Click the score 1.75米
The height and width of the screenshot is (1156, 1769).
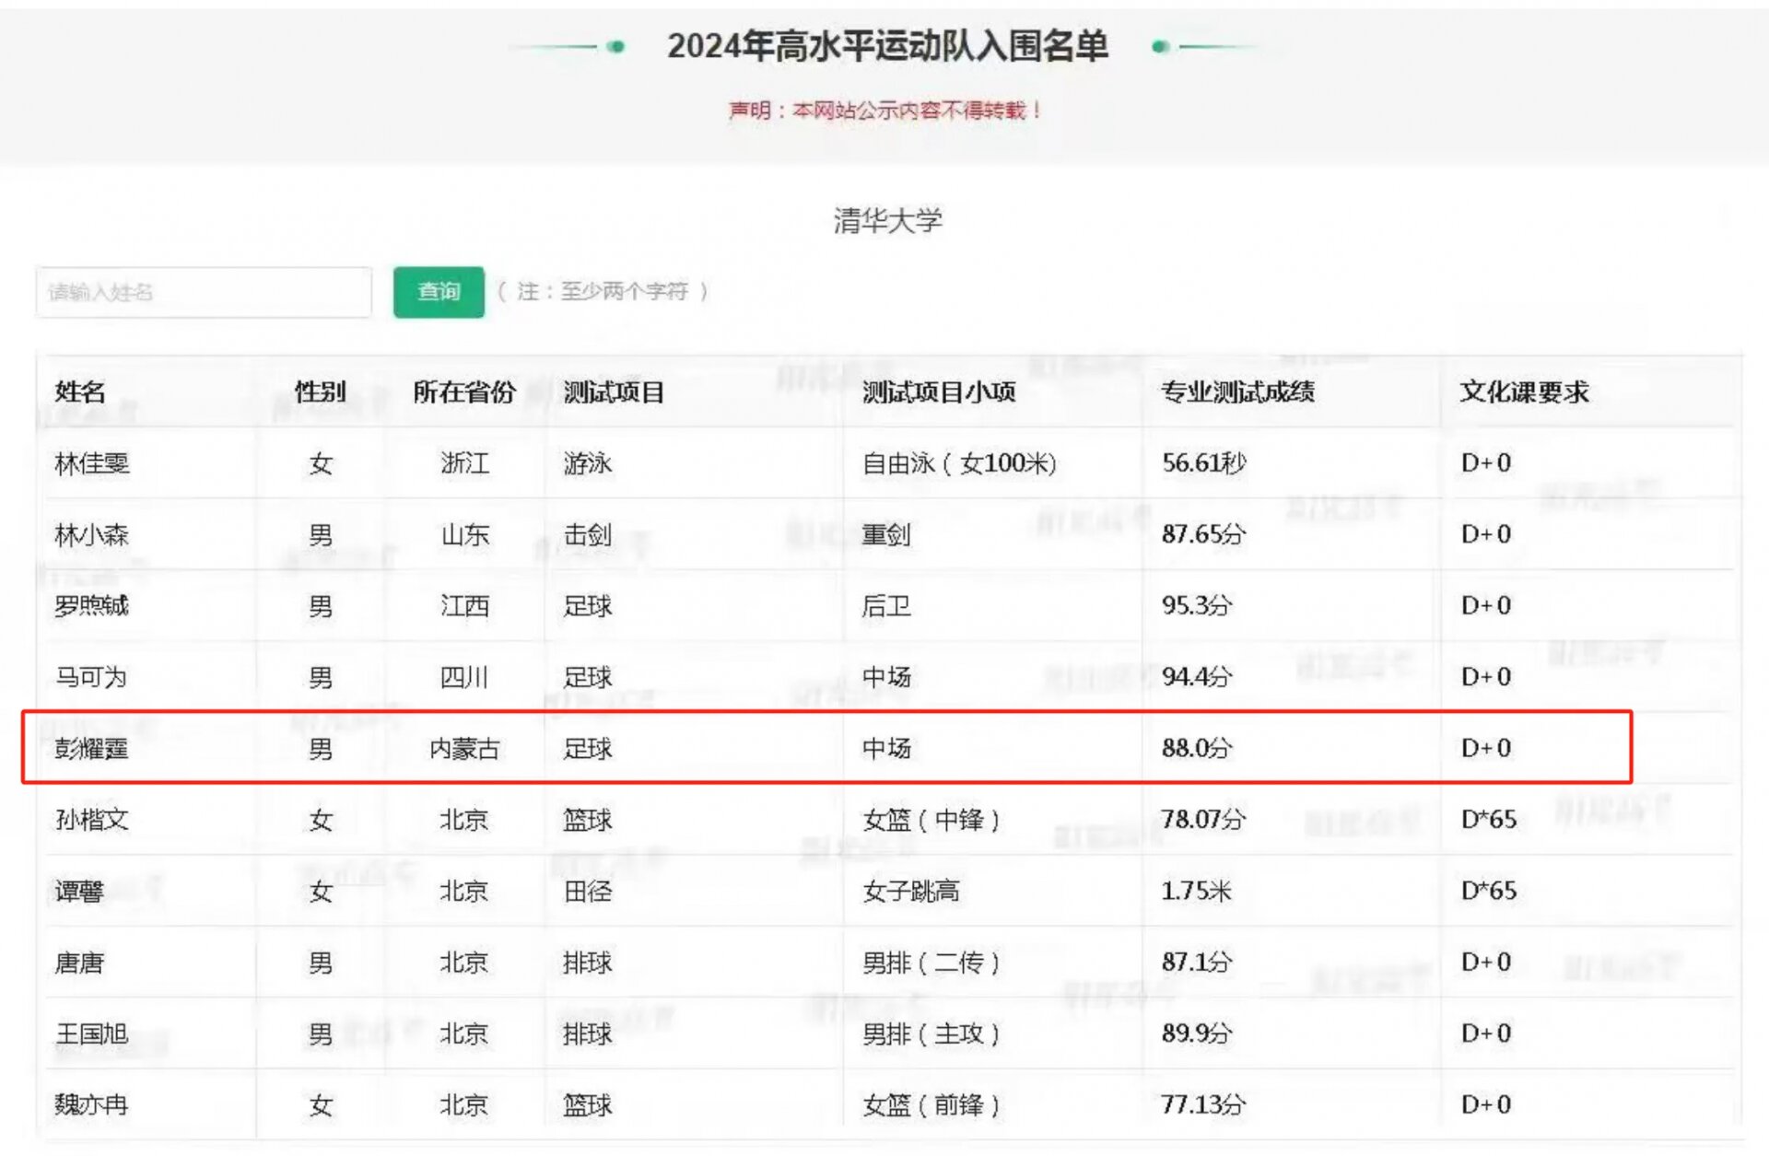point(1197,891)
